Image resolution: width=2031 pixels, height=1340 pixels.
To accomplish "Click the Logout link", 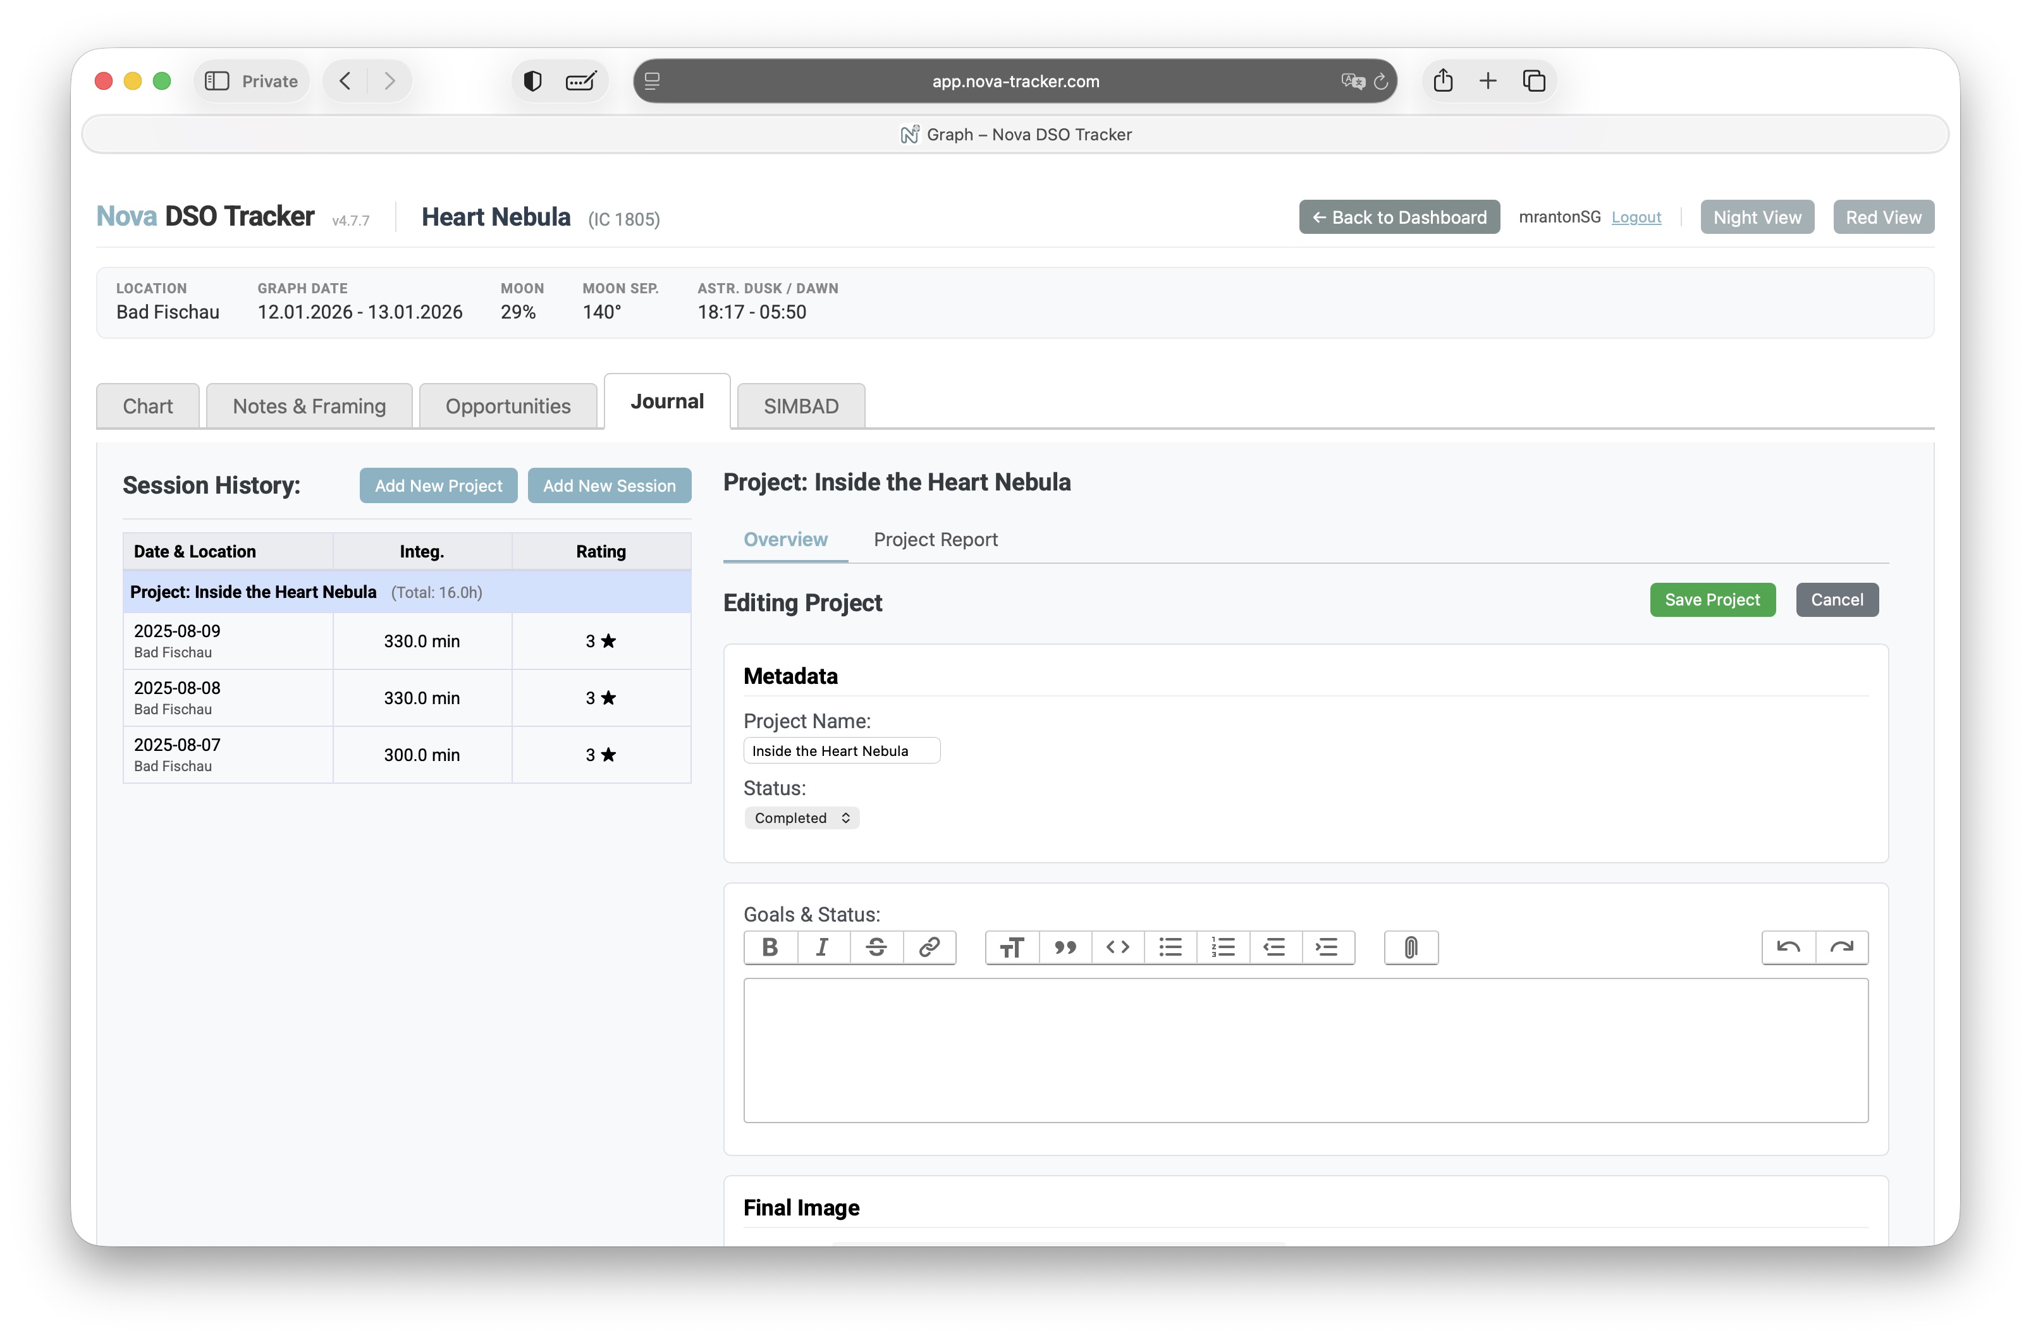I will click(x=1635, y=217).
